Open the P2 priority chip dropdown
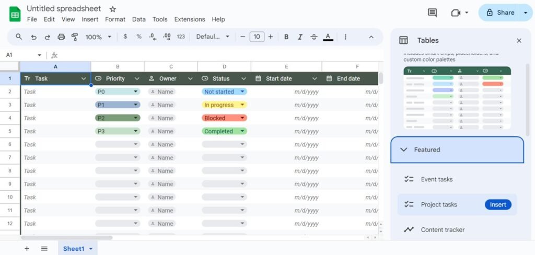 tap(136, 118)
